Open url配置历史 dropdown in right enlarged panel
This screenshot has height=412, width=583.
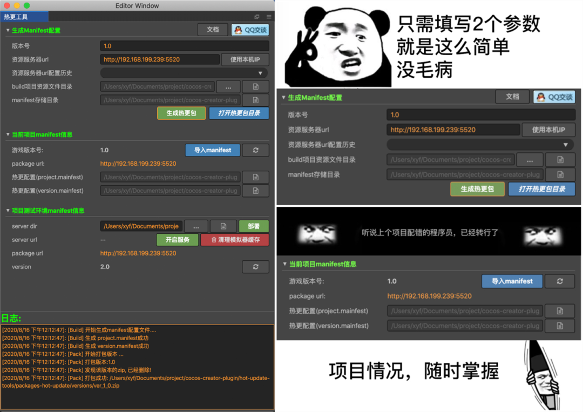[x=480, y=145]
